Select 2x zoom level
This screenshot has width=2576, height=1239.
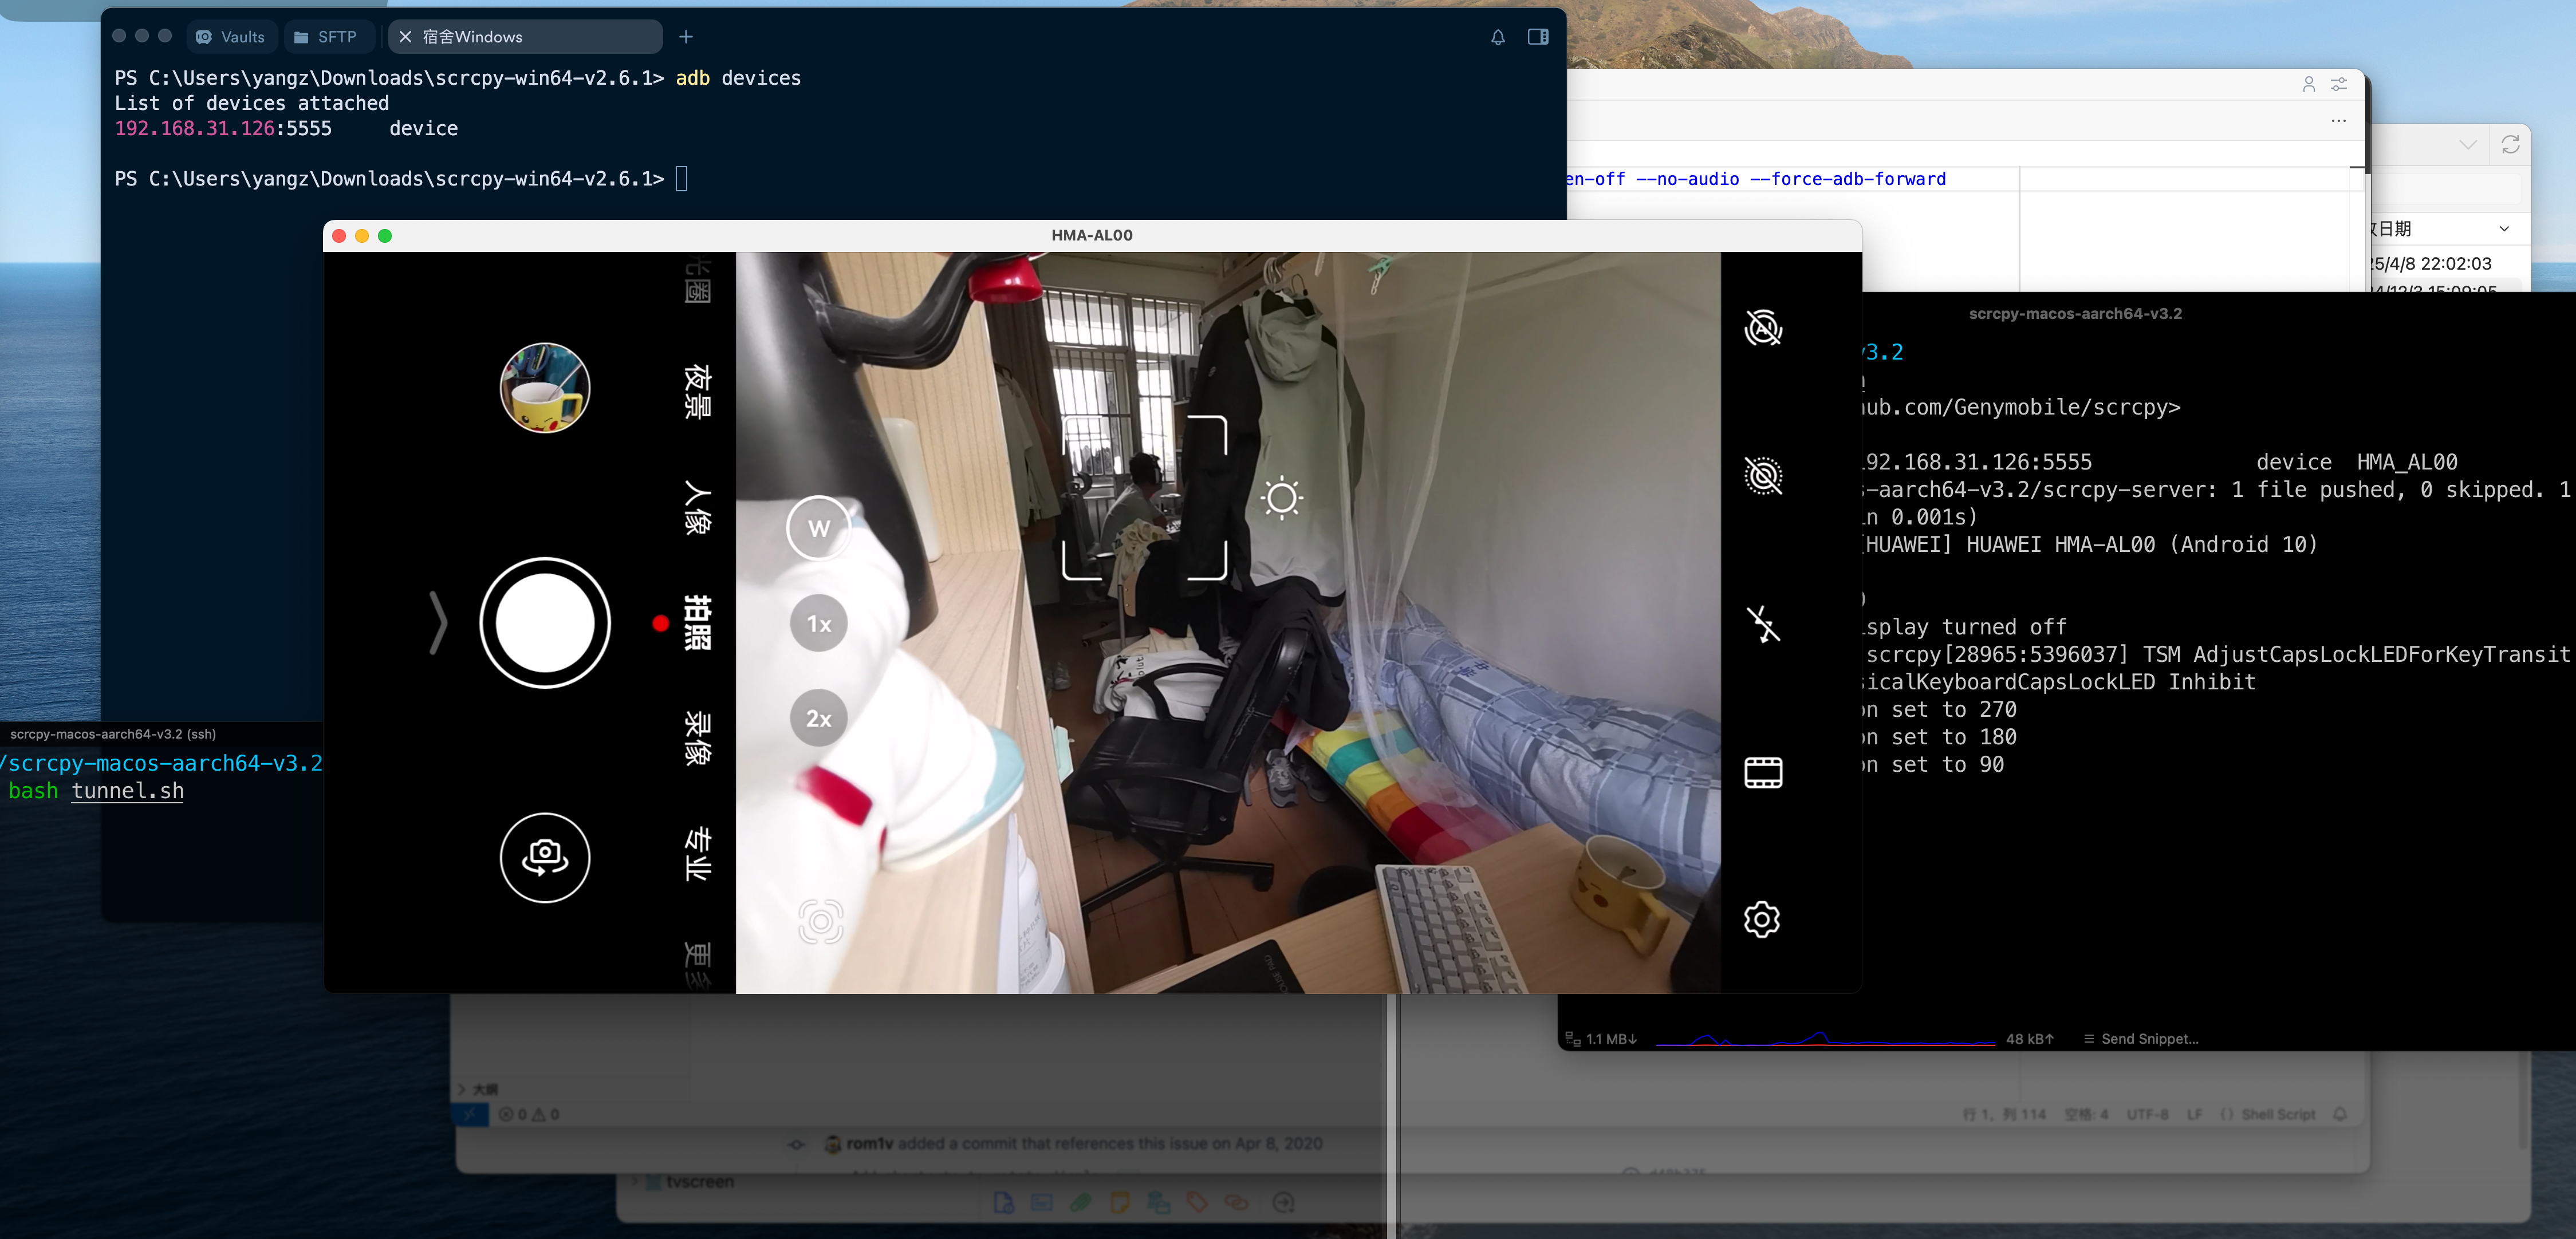click(818, 718)
